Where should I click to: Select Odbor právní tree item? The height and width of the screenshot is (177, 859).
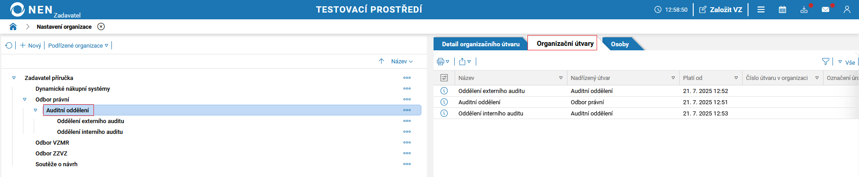click(x=53, y=99)
